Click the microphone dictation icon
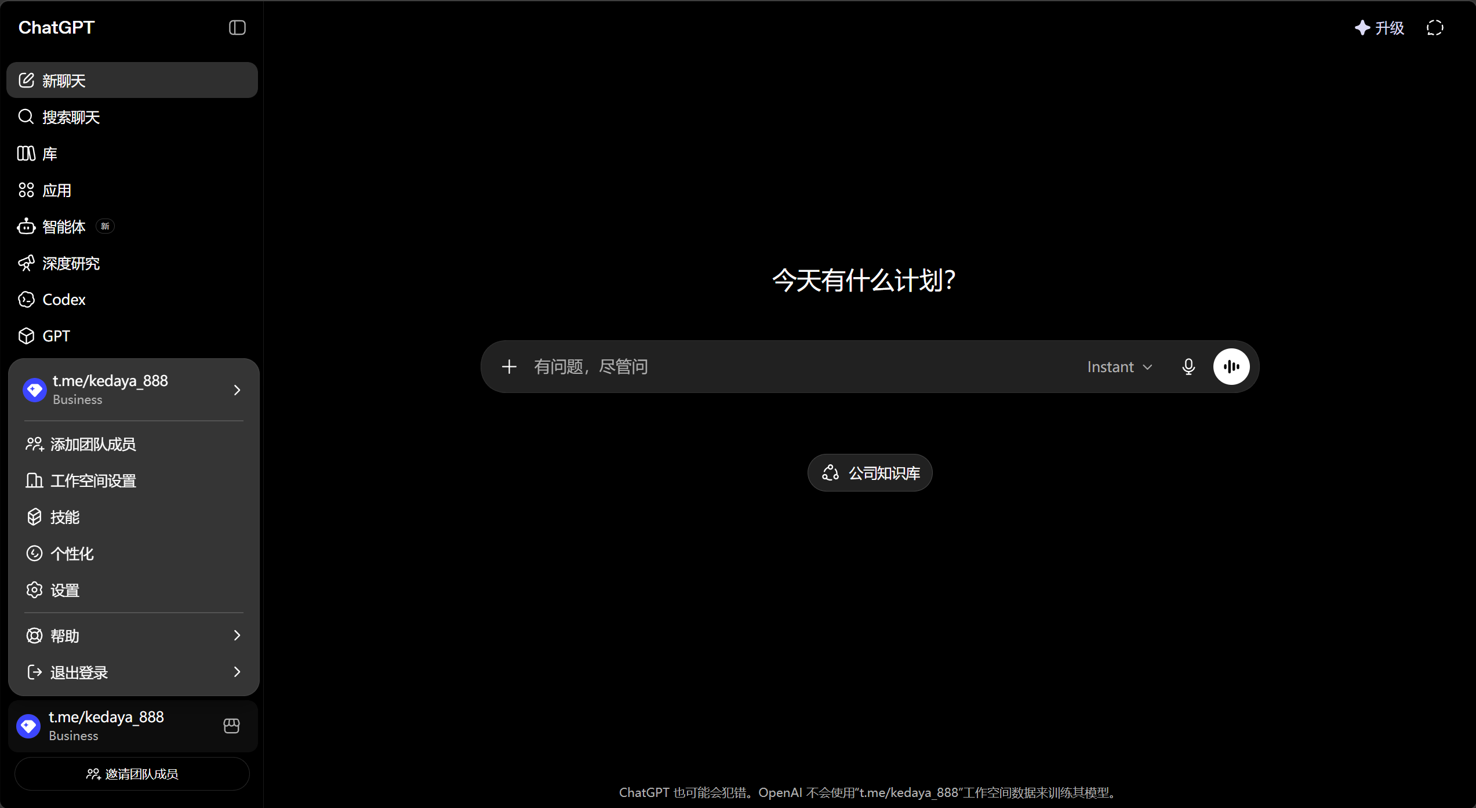 pos(1188,367)
